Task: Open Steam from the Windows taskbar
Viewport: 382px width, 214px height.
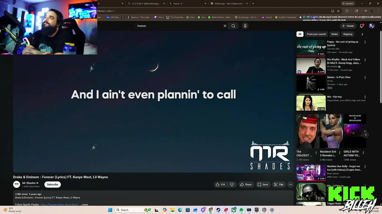Action: (x=218, y=210)
